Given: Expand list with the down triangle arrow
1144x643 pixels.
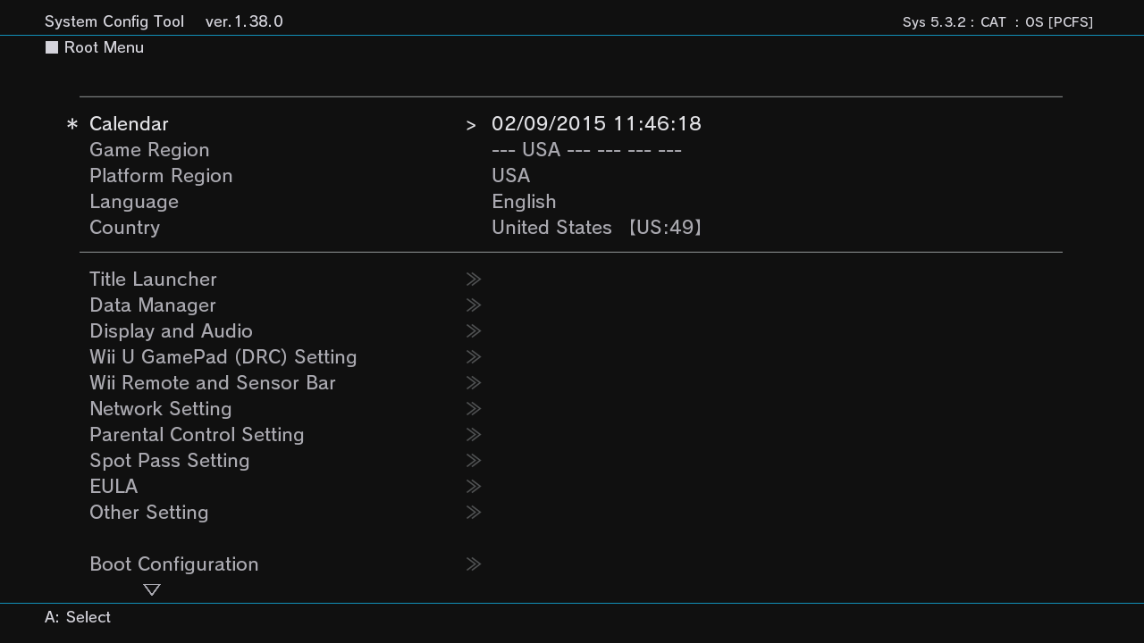Looking at the screenshot, I should [152, 589].
